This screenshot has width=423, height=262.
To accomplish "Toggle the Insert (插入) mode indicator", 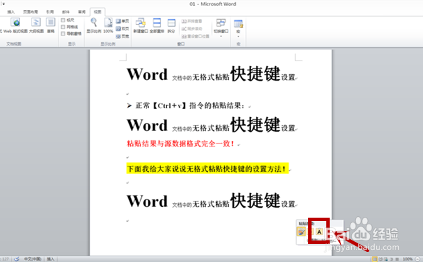I will 50,259.
